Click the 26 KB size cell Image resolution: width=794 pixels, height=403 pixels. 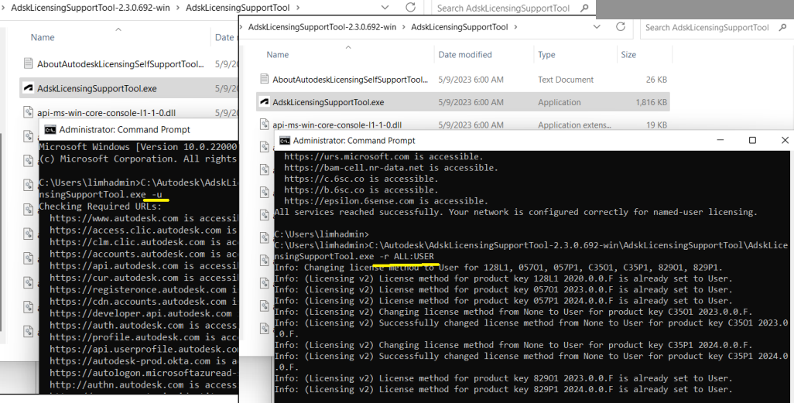[x=656, y=80]
